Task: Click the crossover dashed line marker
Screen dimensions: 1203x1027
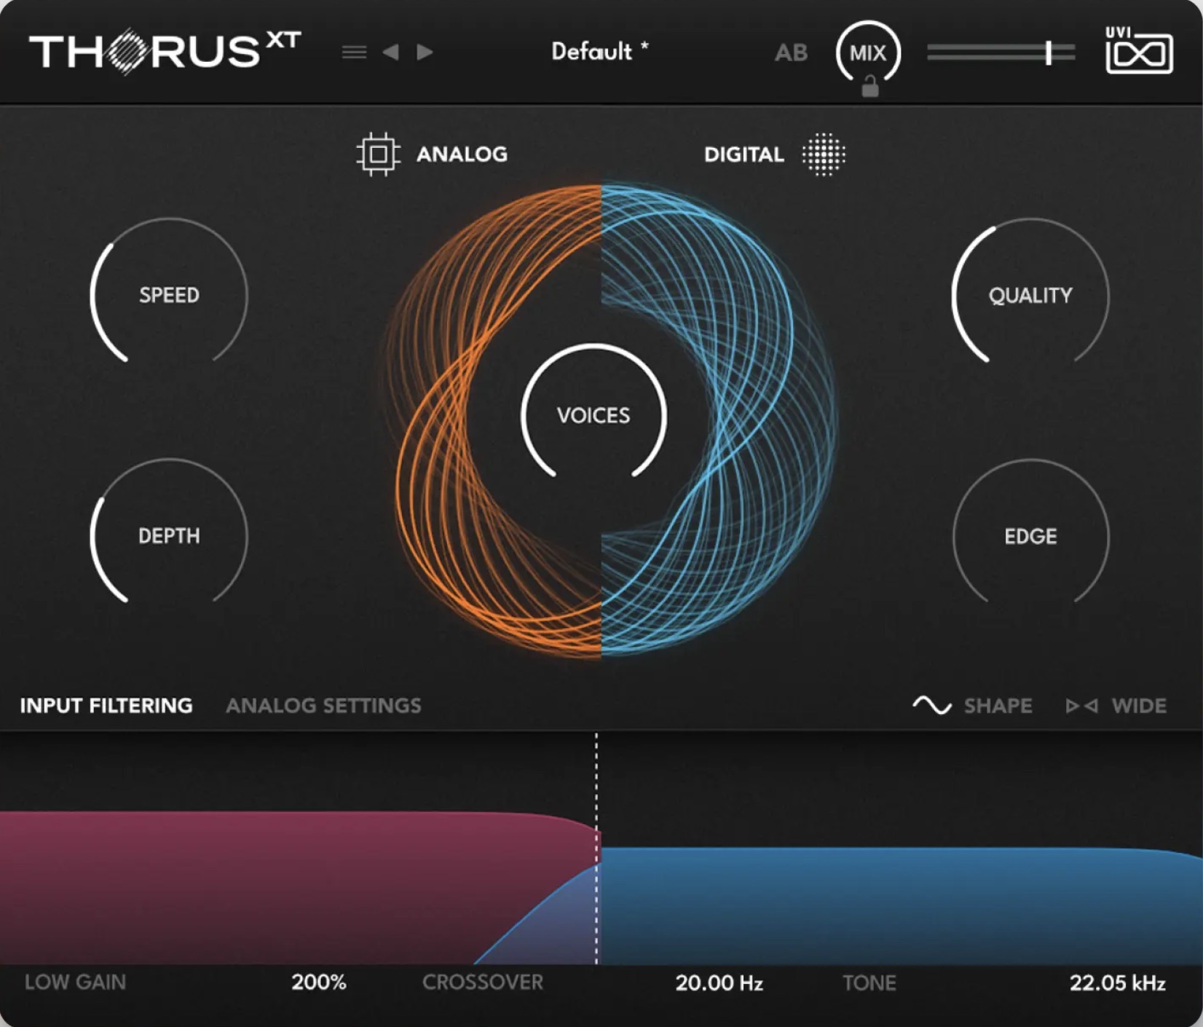Action: pyautogui.click(x=596, y=849)
